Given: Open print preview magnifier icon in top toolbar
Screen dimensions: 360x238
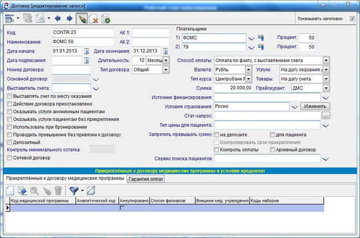Looking at the screenshot, I should (x=40, y=19).
